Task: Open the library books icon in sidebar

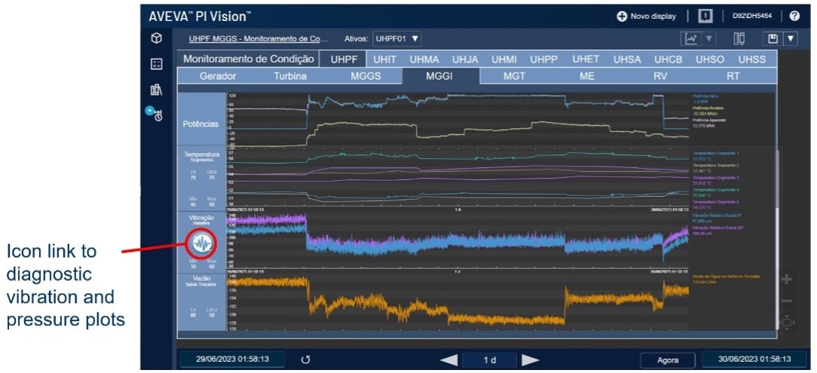Action: point(157,90)
